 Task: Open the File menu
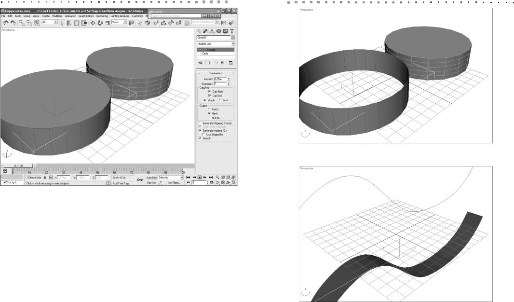click(3, 16)
